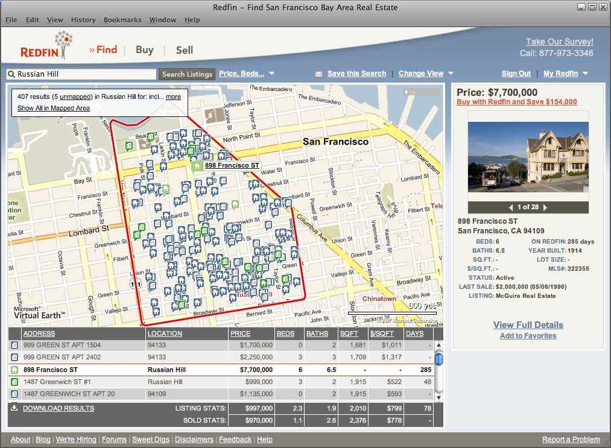Open the View Full Details link
The image size is (611, 448).
click(x=528, y=325)
